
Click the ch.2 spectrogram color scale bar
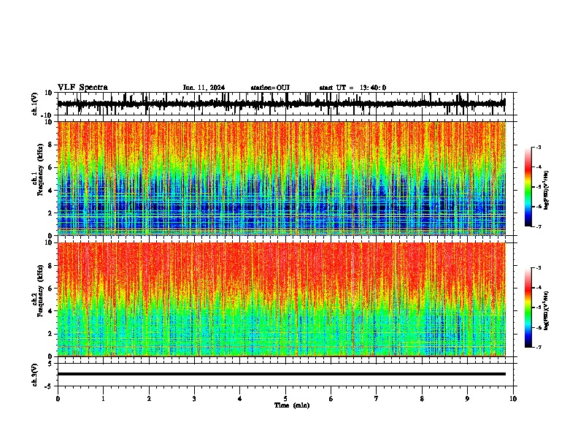[528, 307]
